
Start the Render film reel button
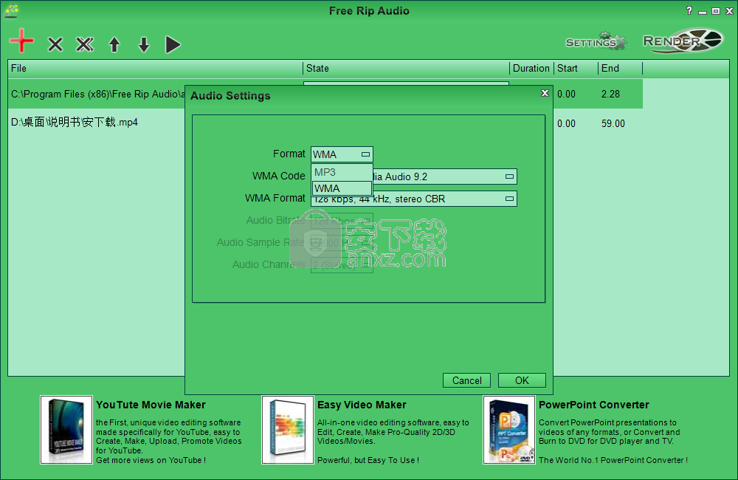point(682,41)
